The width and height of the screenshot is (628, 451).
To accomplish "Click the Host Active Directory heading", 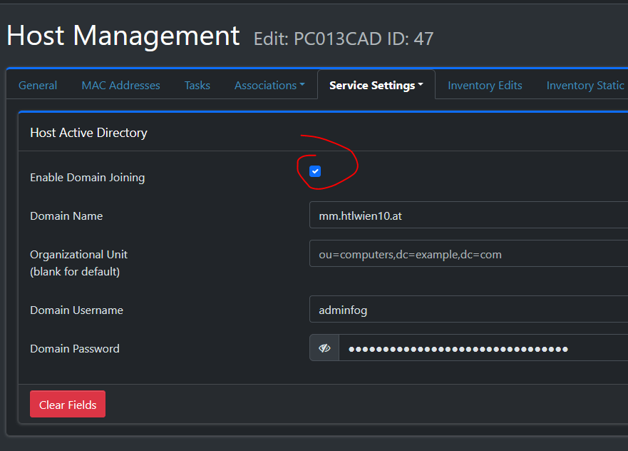I will tap(88, 133).
